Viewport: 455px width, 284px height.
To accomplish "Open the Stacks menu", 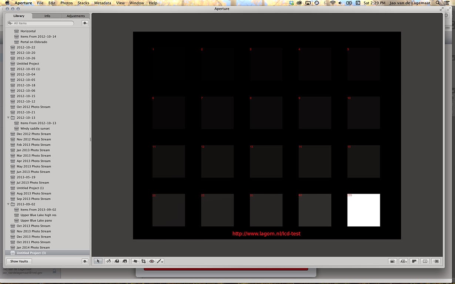I will click(x=83, y=3).
